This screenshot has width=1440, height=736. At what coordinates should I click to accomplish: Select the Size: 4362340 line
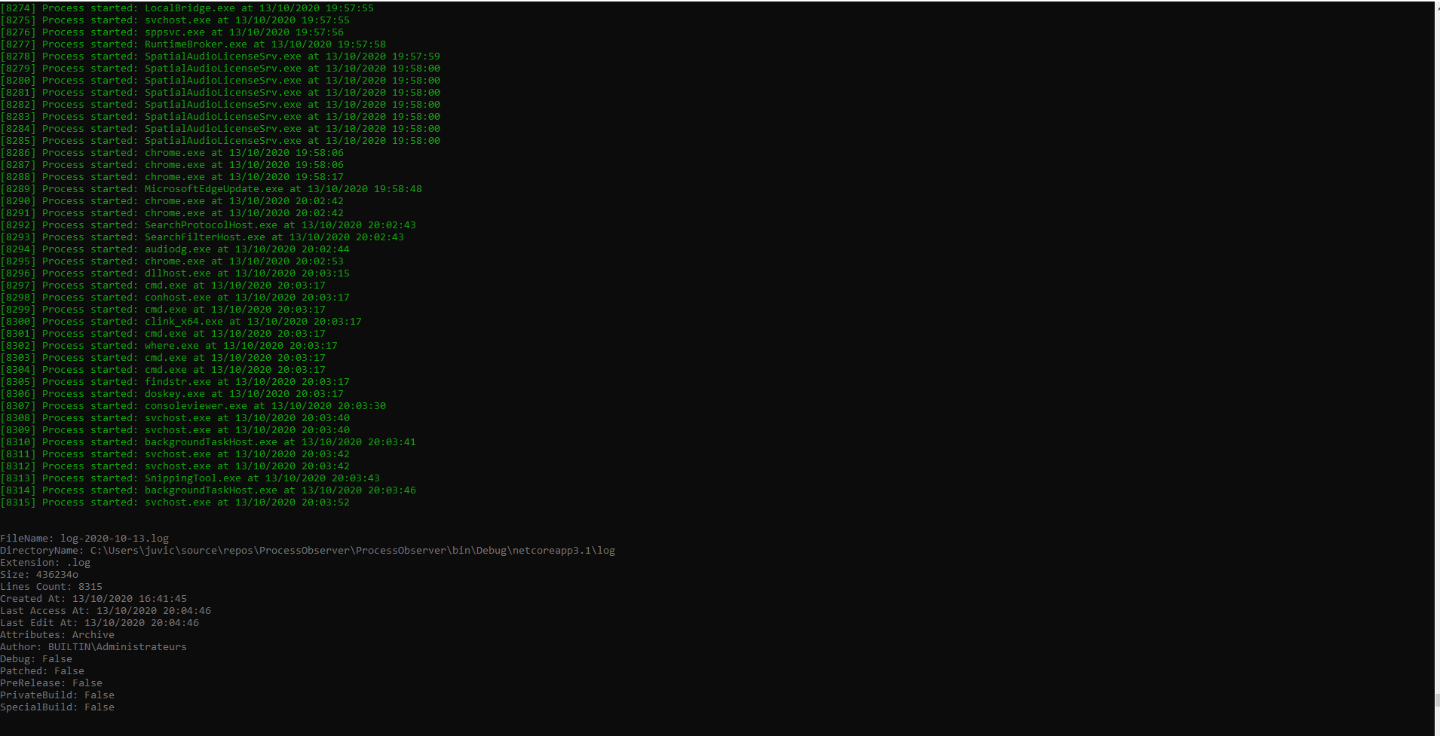[x=39, y=575]
